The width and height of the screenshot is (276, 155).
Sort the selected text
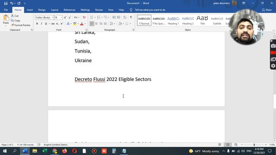pyautogui.click(x=125, y=17)
